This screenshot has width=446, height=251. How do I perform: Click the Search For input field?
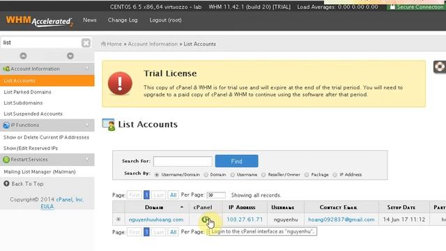(x=183, y=161)
